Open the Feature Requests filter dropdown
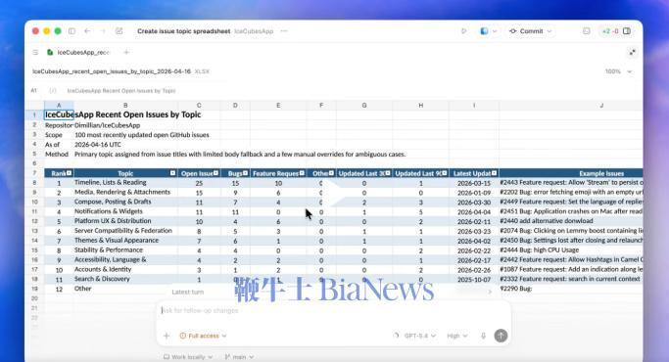The image size is (669, 362). coord(302,173)
